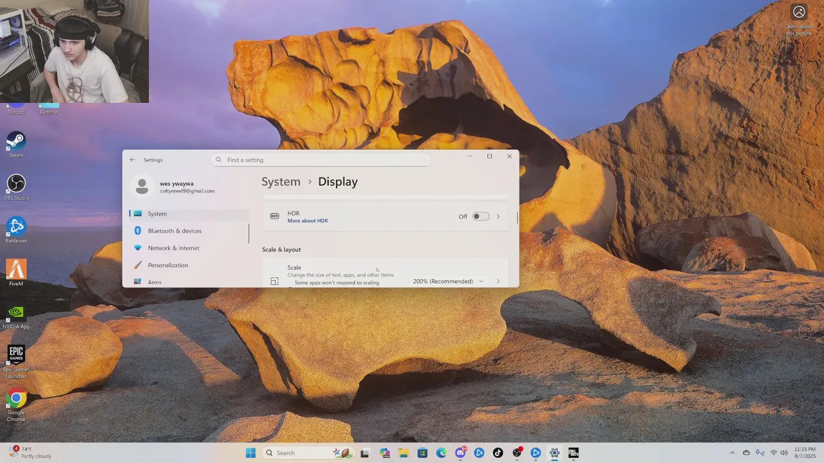This screenshot has height=463, width=824.
Task: Select the Battle.net desktop shortcut
Action: (16, 230)
